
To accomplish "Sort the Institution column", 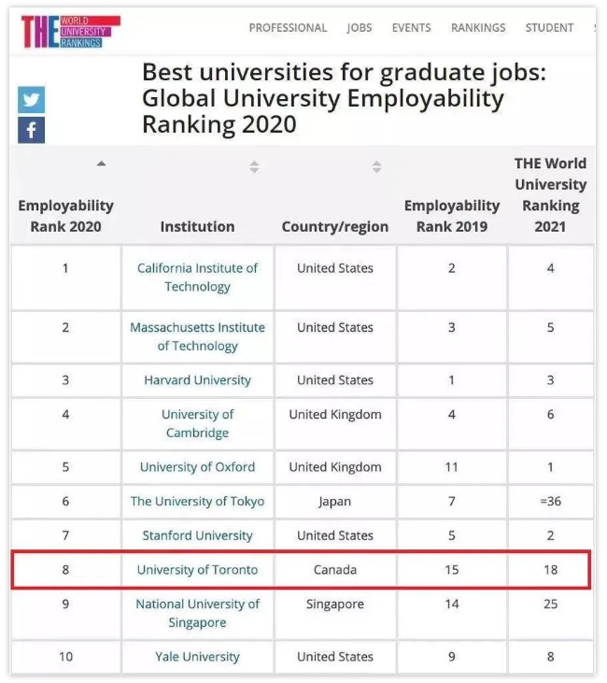I will [254, 167].
